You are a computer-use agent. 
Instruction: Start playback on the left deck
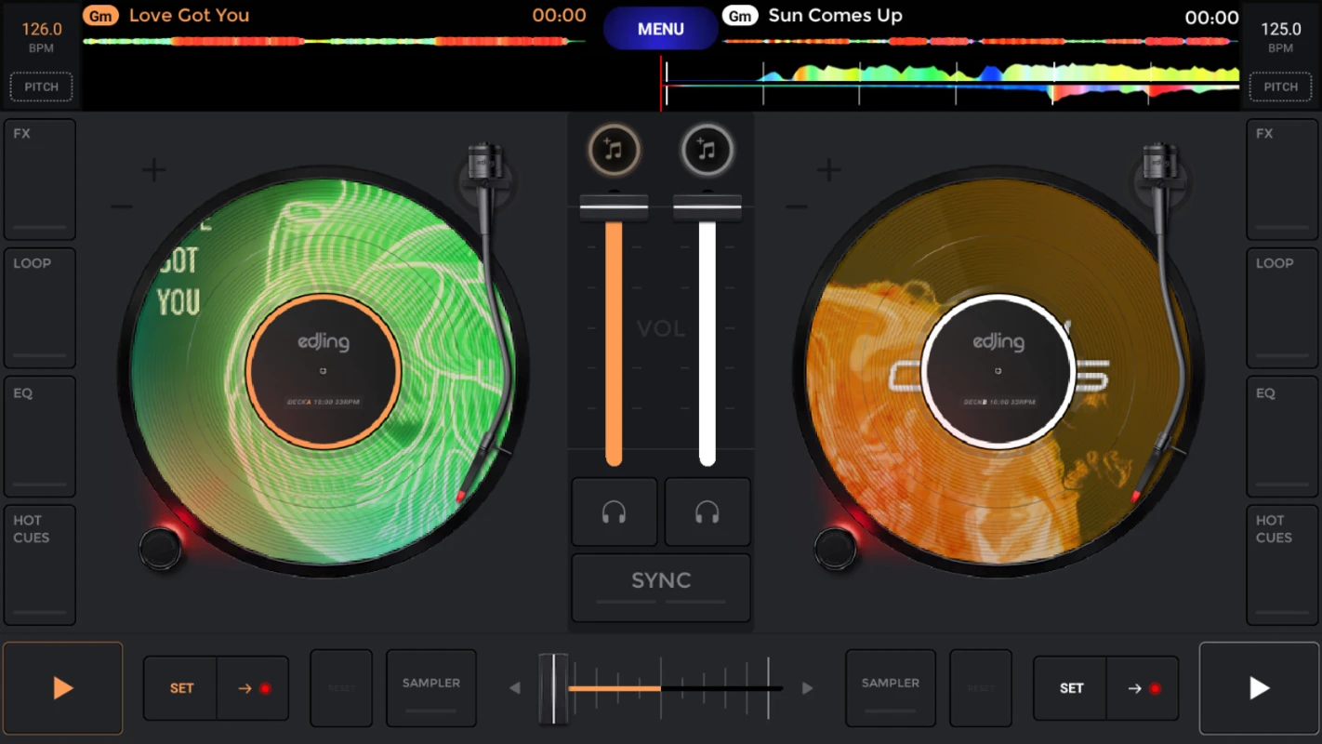click(62, 688)
